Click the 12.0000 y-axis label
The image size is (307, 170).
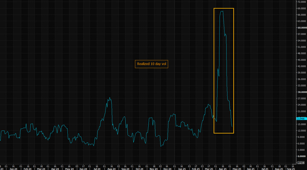[x=302, y=131]
